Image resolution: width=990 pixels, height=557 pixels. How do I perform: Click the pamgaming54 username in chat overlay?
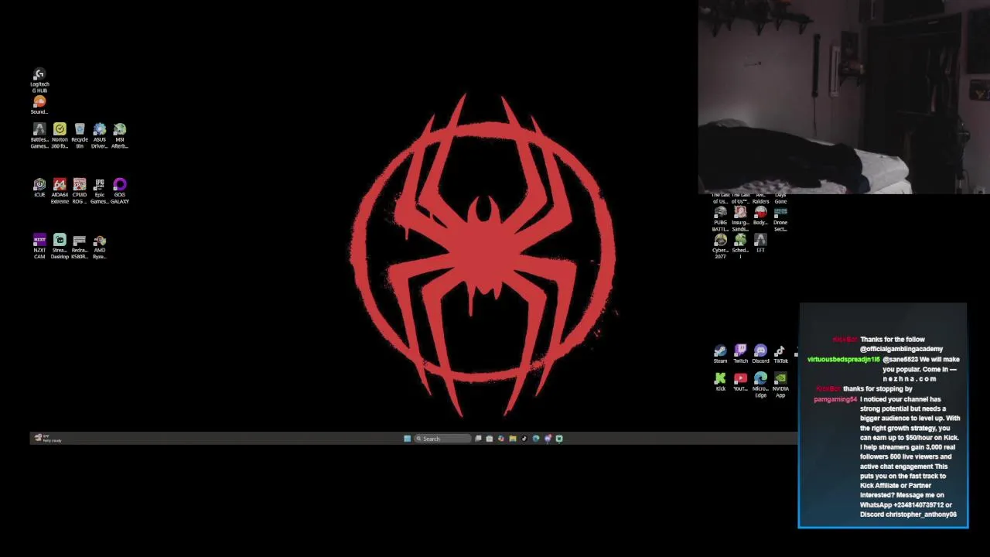click(835, 399)
